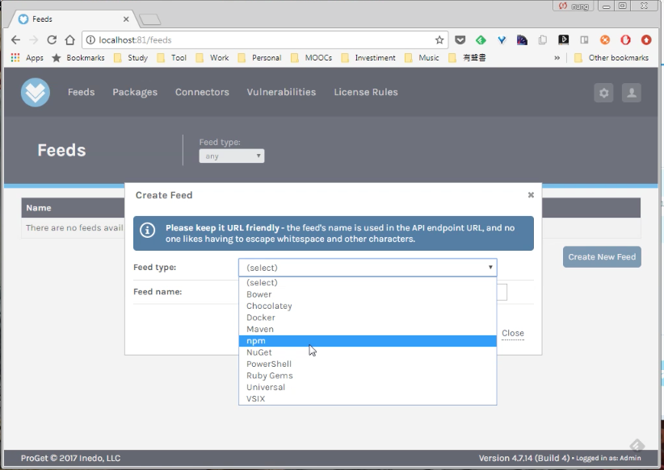Click the Close link in the dialog

click(513, 333)
